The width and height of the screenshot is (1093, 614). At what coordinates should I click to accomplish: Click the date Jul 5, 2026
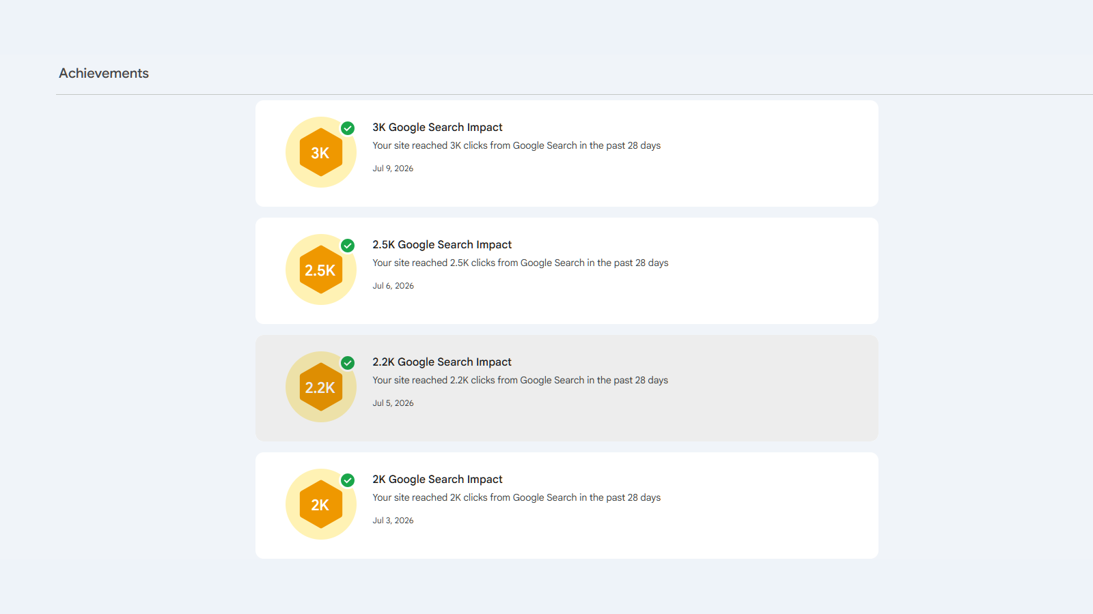[x=393, y=403]
